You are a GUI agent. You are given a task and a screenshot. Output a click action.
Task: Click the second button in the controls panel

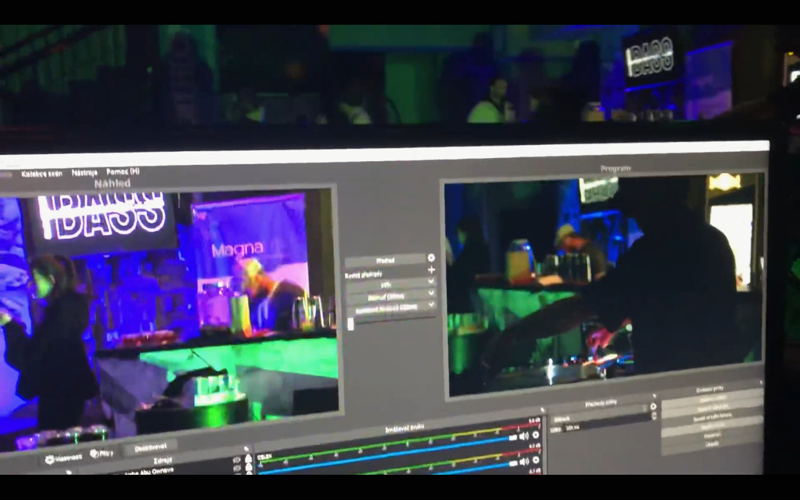[x=712, y=408]
